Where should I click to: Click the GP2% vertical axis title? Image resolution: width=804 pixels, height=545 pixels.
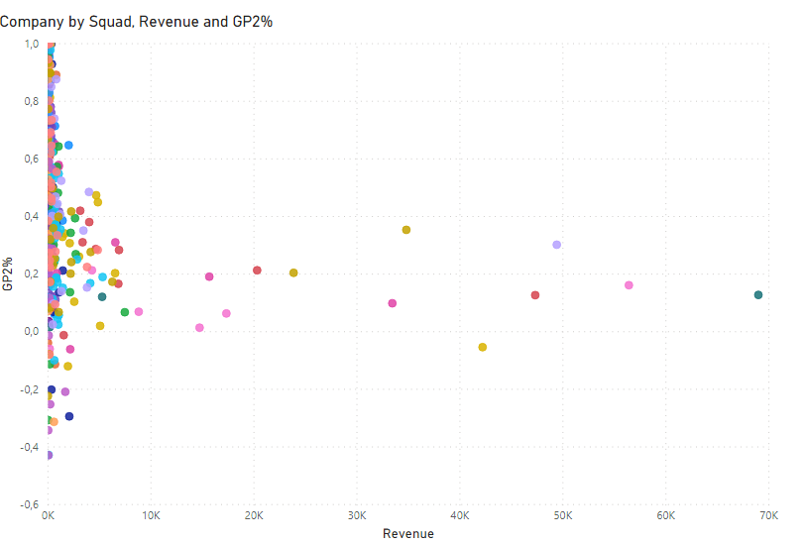(x=7, y=274)
